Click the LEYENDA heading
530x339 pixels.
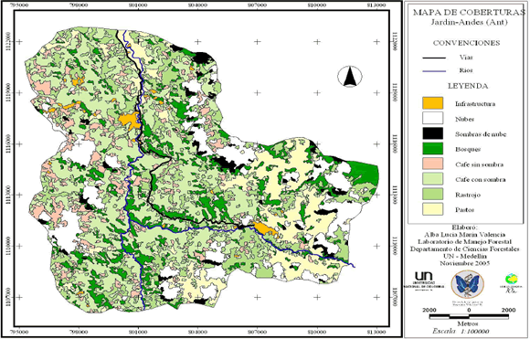[x=468, y=86]
